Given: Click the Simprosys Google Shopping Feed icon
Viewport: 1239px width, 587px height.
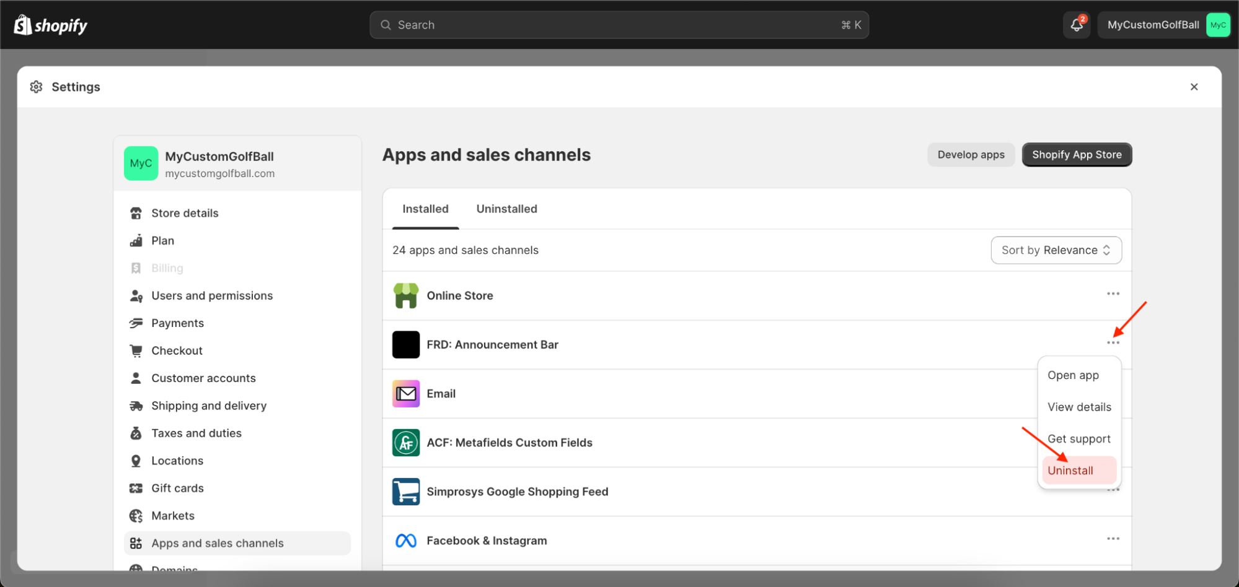Looking at the screenshot, I should point(406,492).
